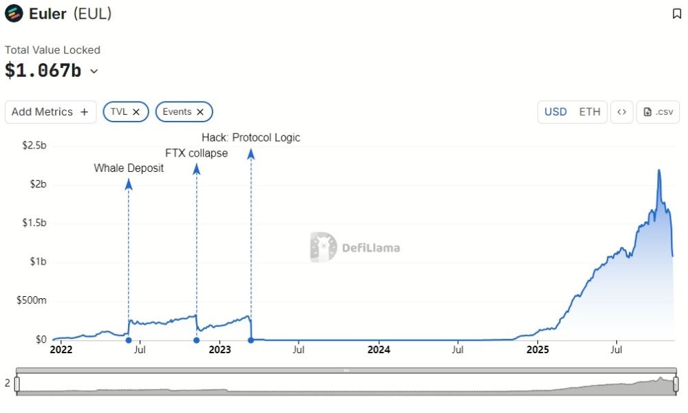The image size is (688, 413).
Task: Open the embed chart code icon
Action: pyautogui.click(x=621, y=111)
